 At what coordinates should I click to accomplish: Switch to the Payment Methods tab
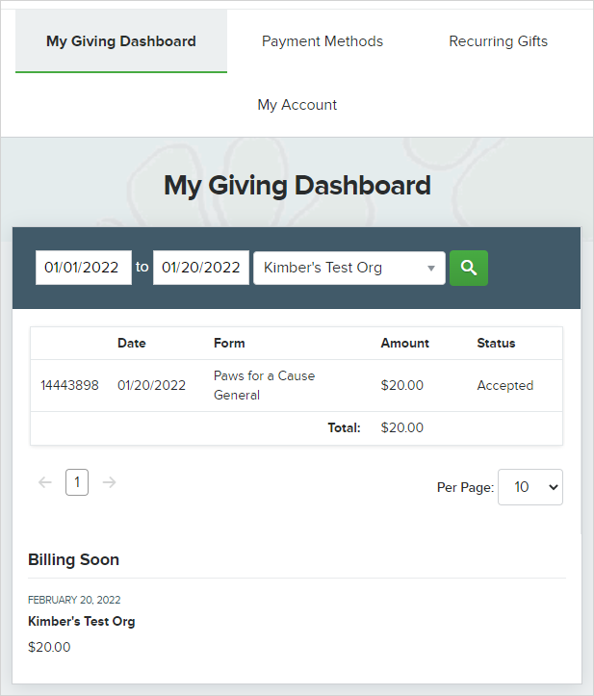coord(323,41)
